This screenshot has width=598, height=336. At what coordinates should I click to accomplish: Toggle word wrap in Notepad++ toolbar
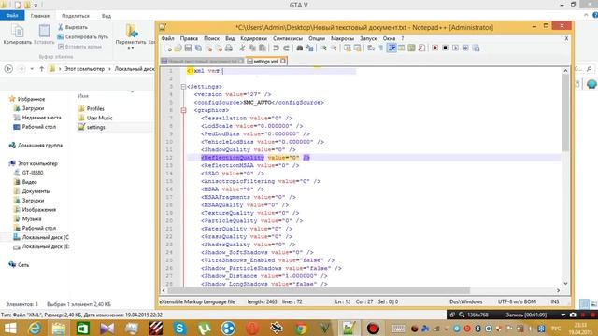(371, 48)
